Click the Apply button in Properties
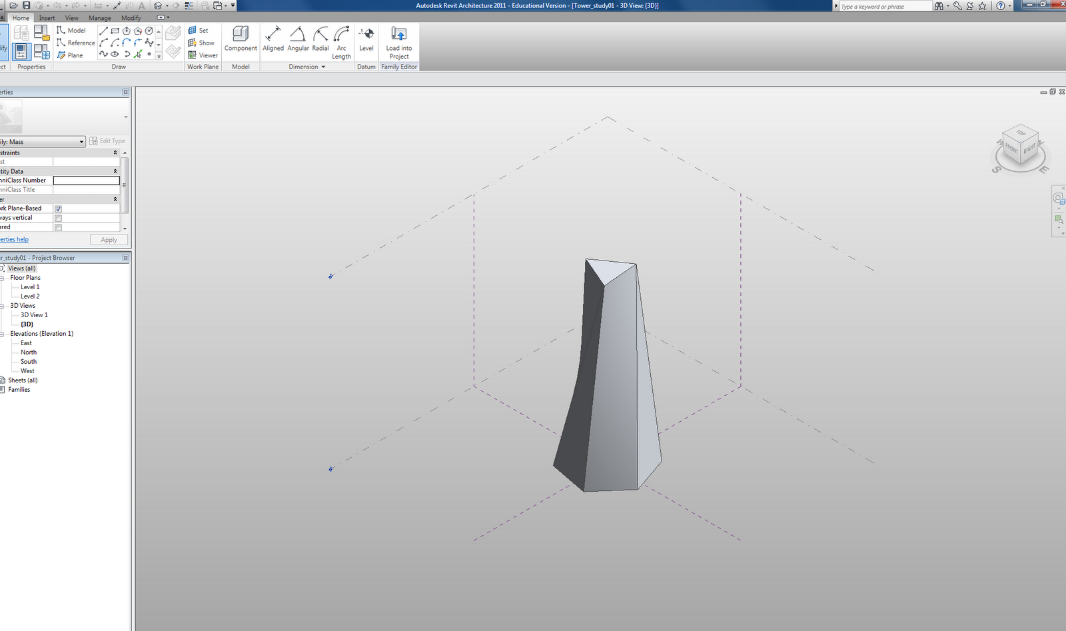Viewport: 1066px width, 631px height. coord(109,239)
